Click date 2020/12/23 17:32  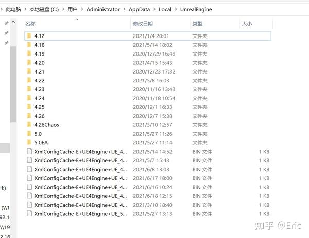pos(154,71)
